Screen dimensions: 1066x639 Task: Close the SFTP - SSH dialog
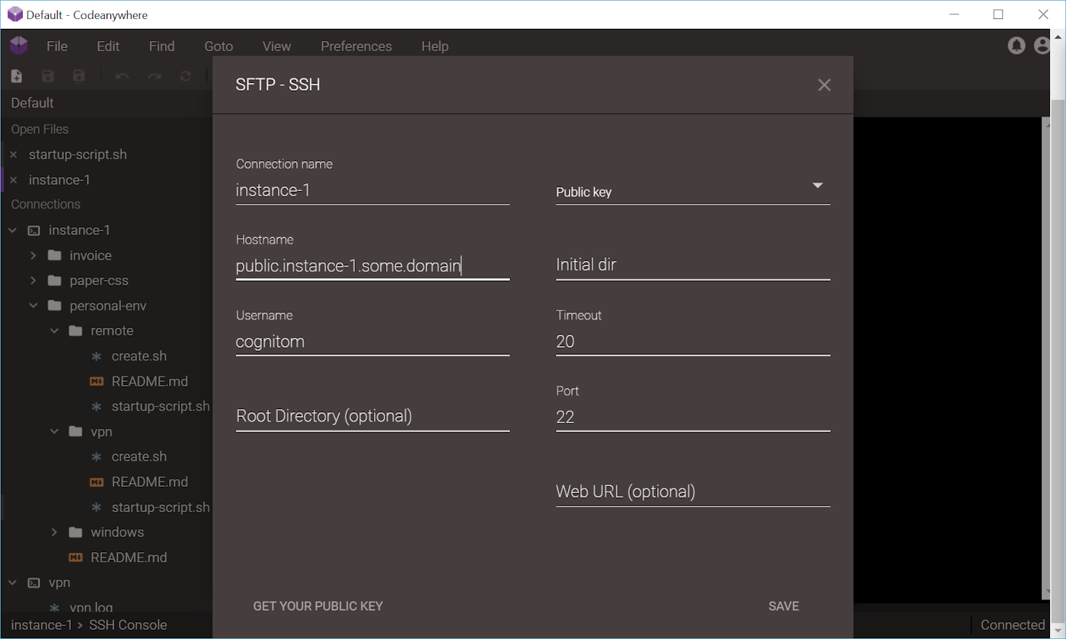pos(824,85)
